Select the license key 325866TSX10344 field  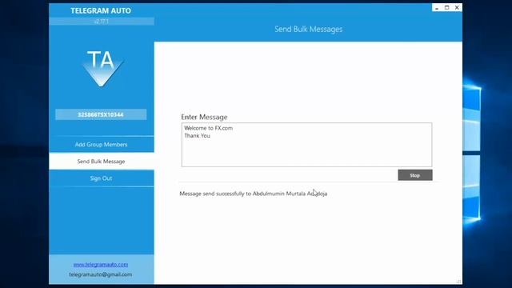coord(101,114)
